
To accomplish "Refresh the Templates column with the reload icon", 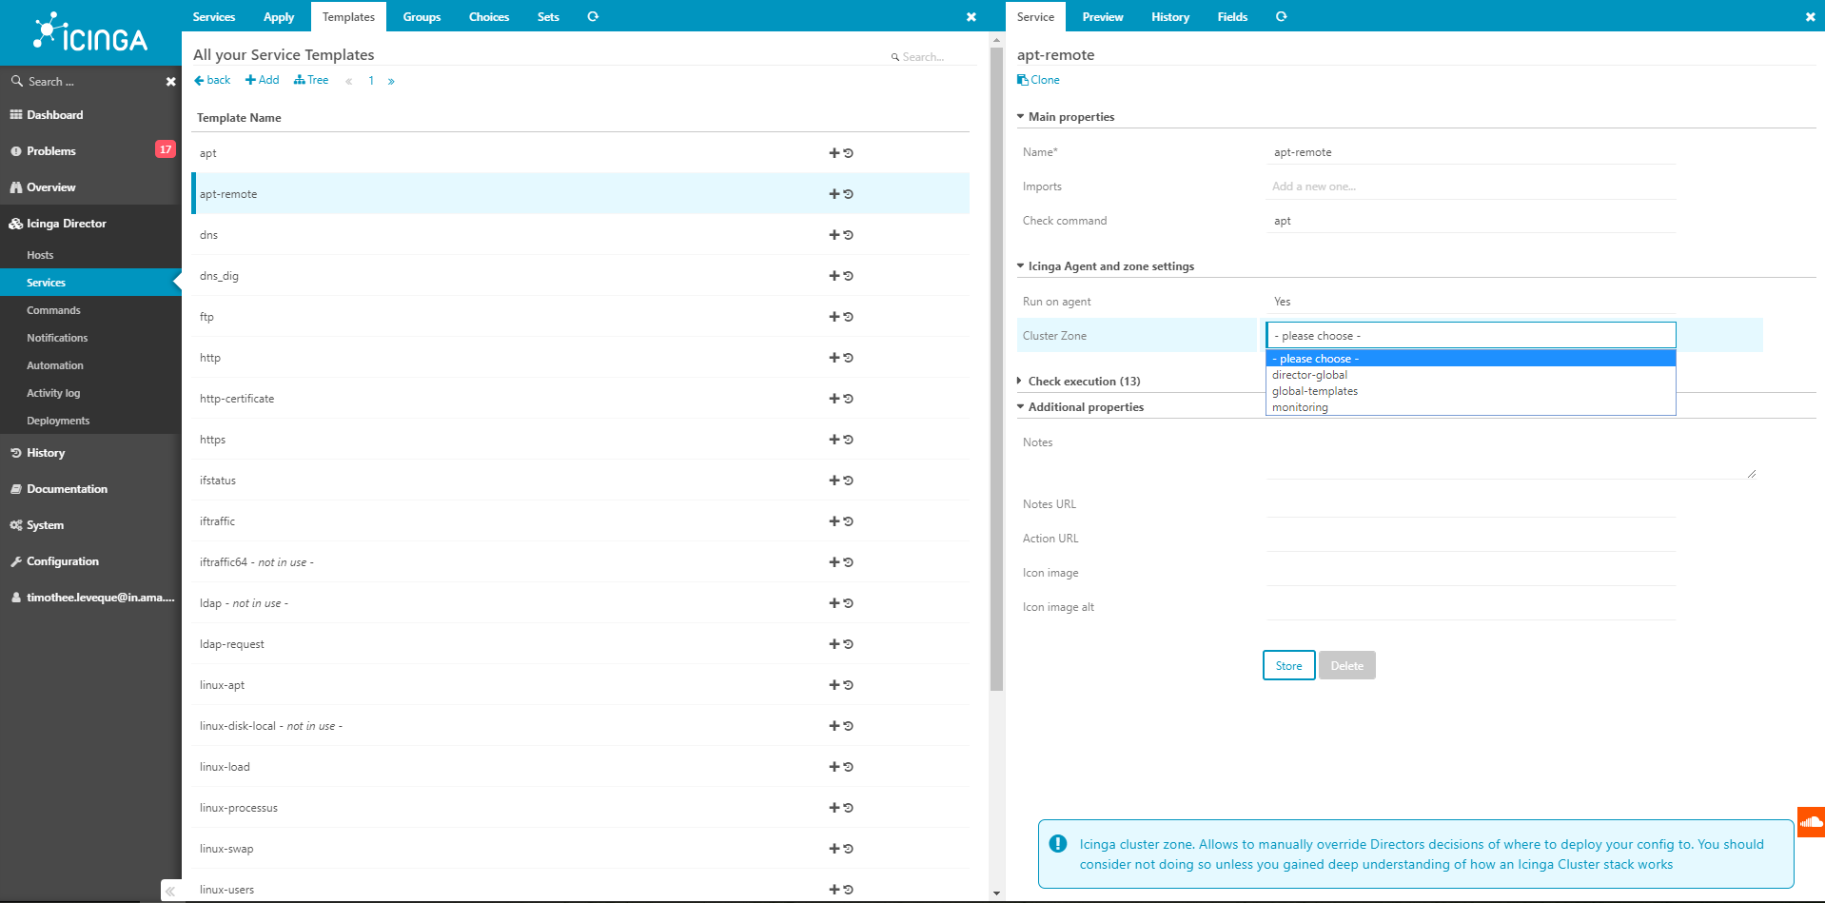I will coord(593,17).
